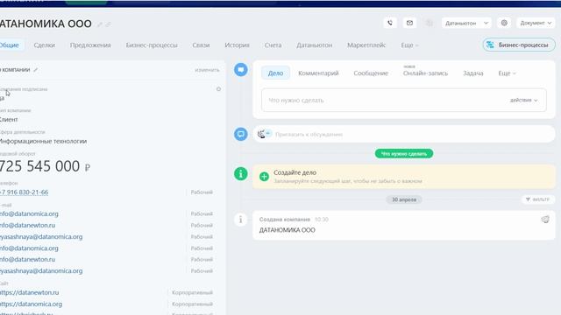Open the Датаньютон dropdown in header
561x315 pixels.
(466, 23)
